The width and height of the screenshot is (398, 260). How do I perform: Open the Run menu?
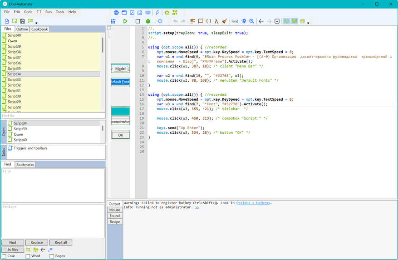click(x=49, y=12)
